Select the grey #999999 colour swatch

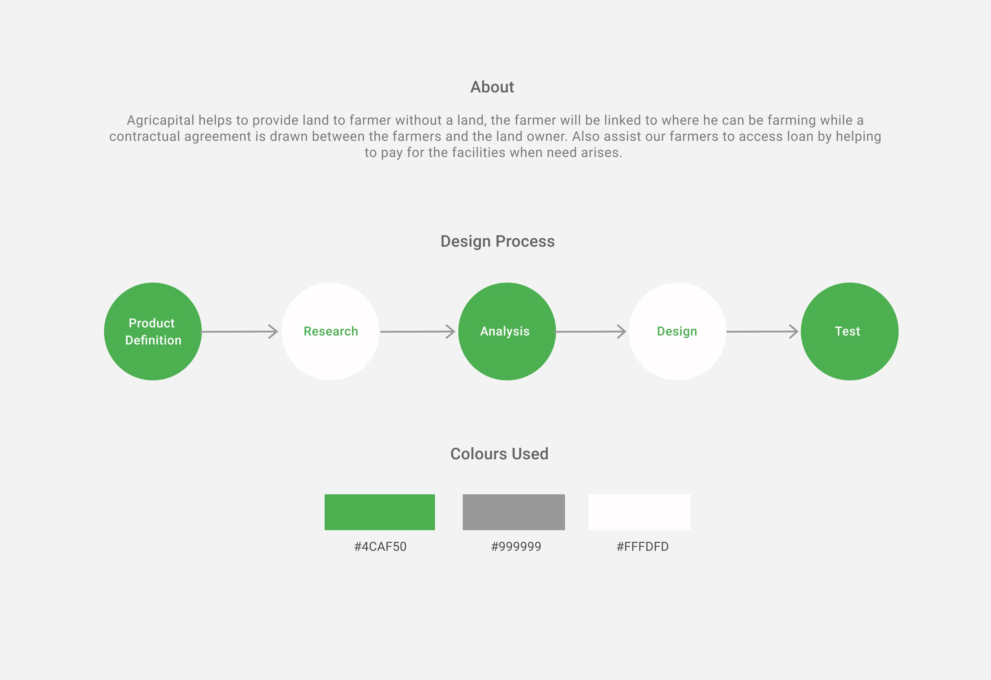[x=514, y=512]
